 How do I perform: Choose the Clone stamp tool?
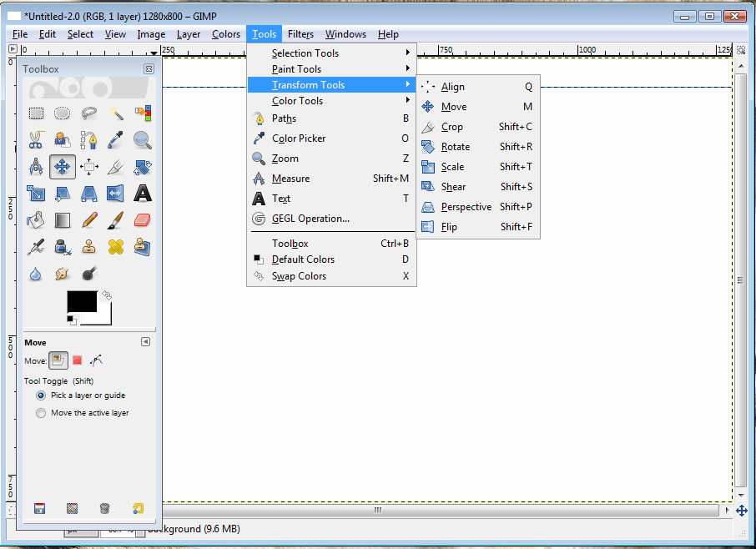point(89,245)
